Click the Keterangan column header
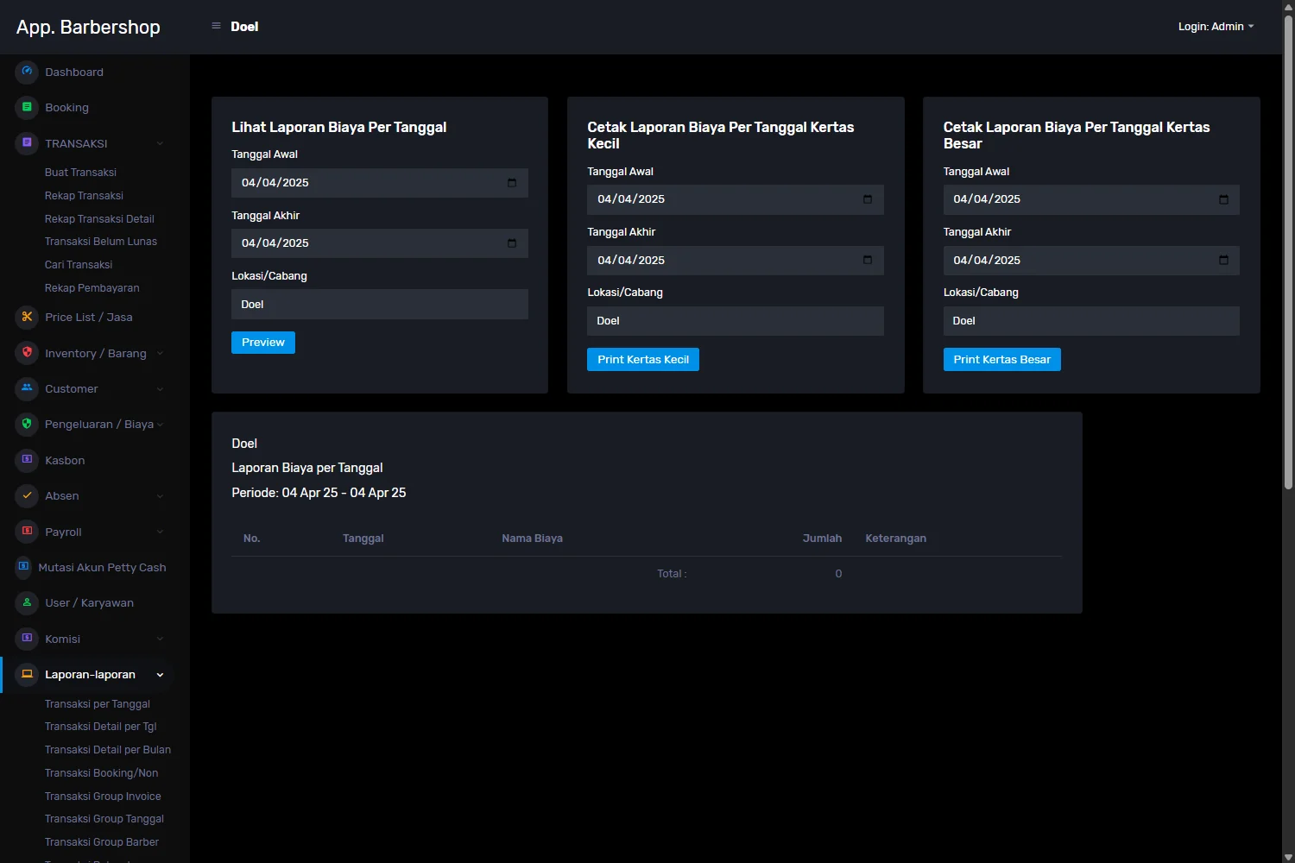 895,539
